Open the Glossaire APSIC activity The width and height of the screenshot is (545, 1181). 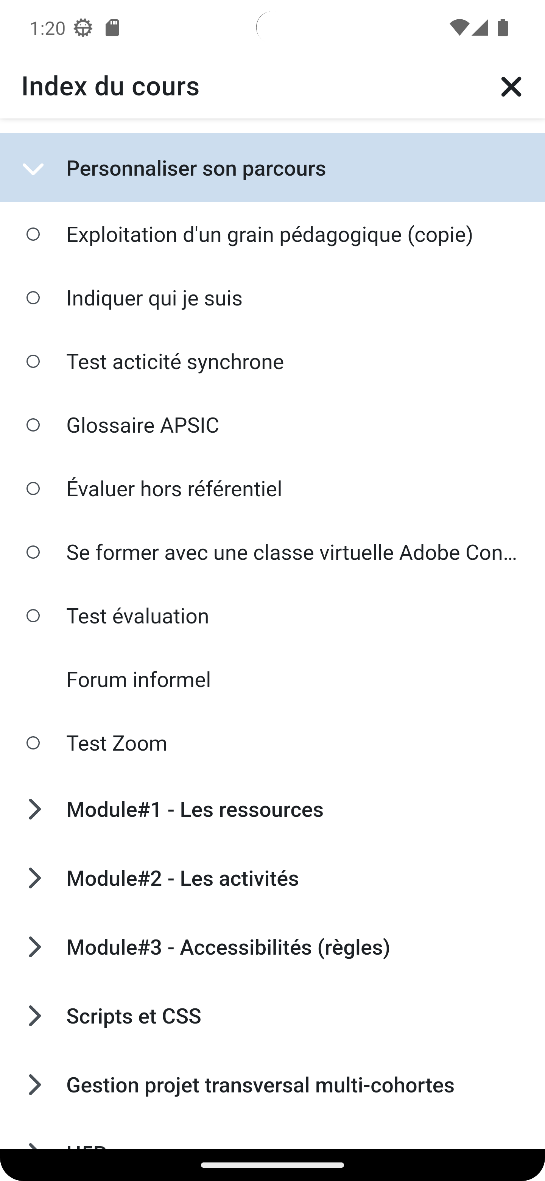pyautogui.click(x=143, y=425)
